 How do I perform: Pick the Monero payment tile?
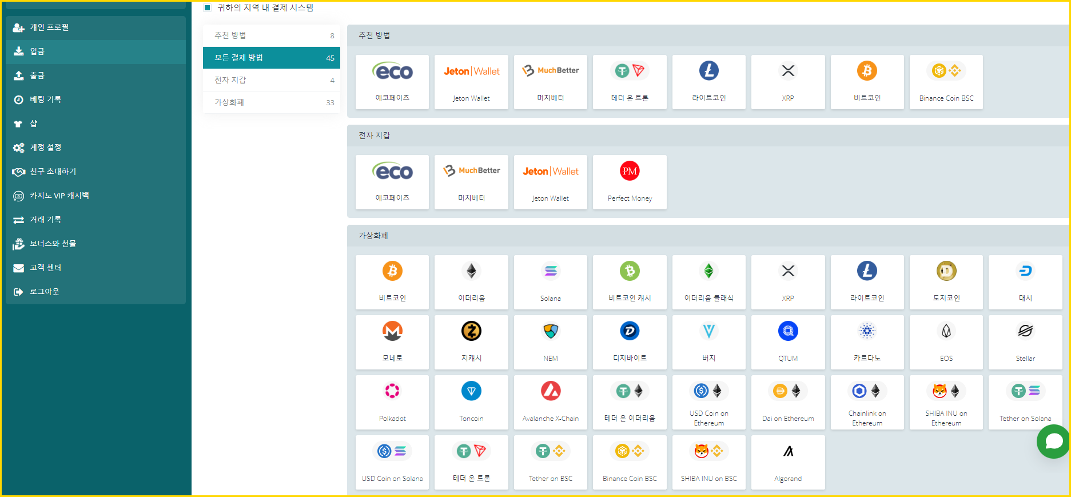(x=392, y=342)
